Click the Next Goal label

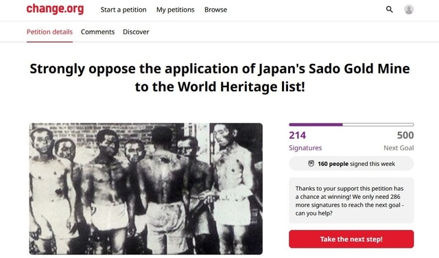[x=399, y=148]
